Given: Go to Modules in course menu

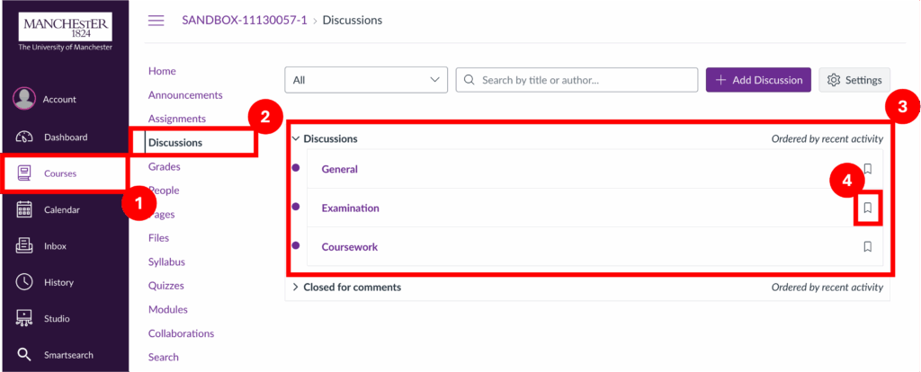Looking at the screenshot, I should pyautogui.click(x=168, y=309).
